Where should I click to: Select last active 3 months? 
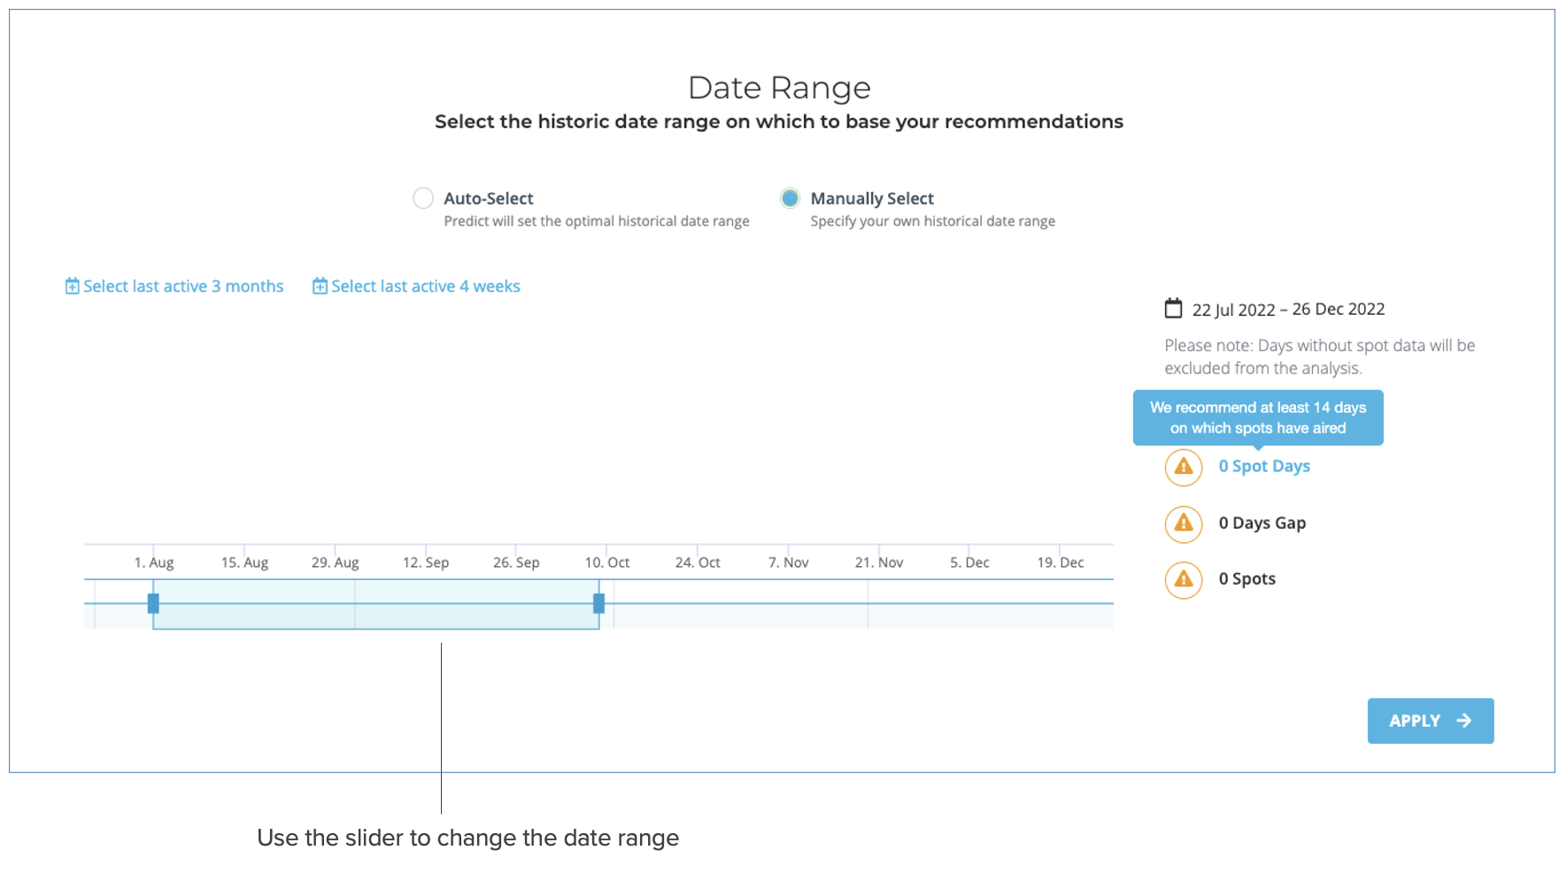183,286
